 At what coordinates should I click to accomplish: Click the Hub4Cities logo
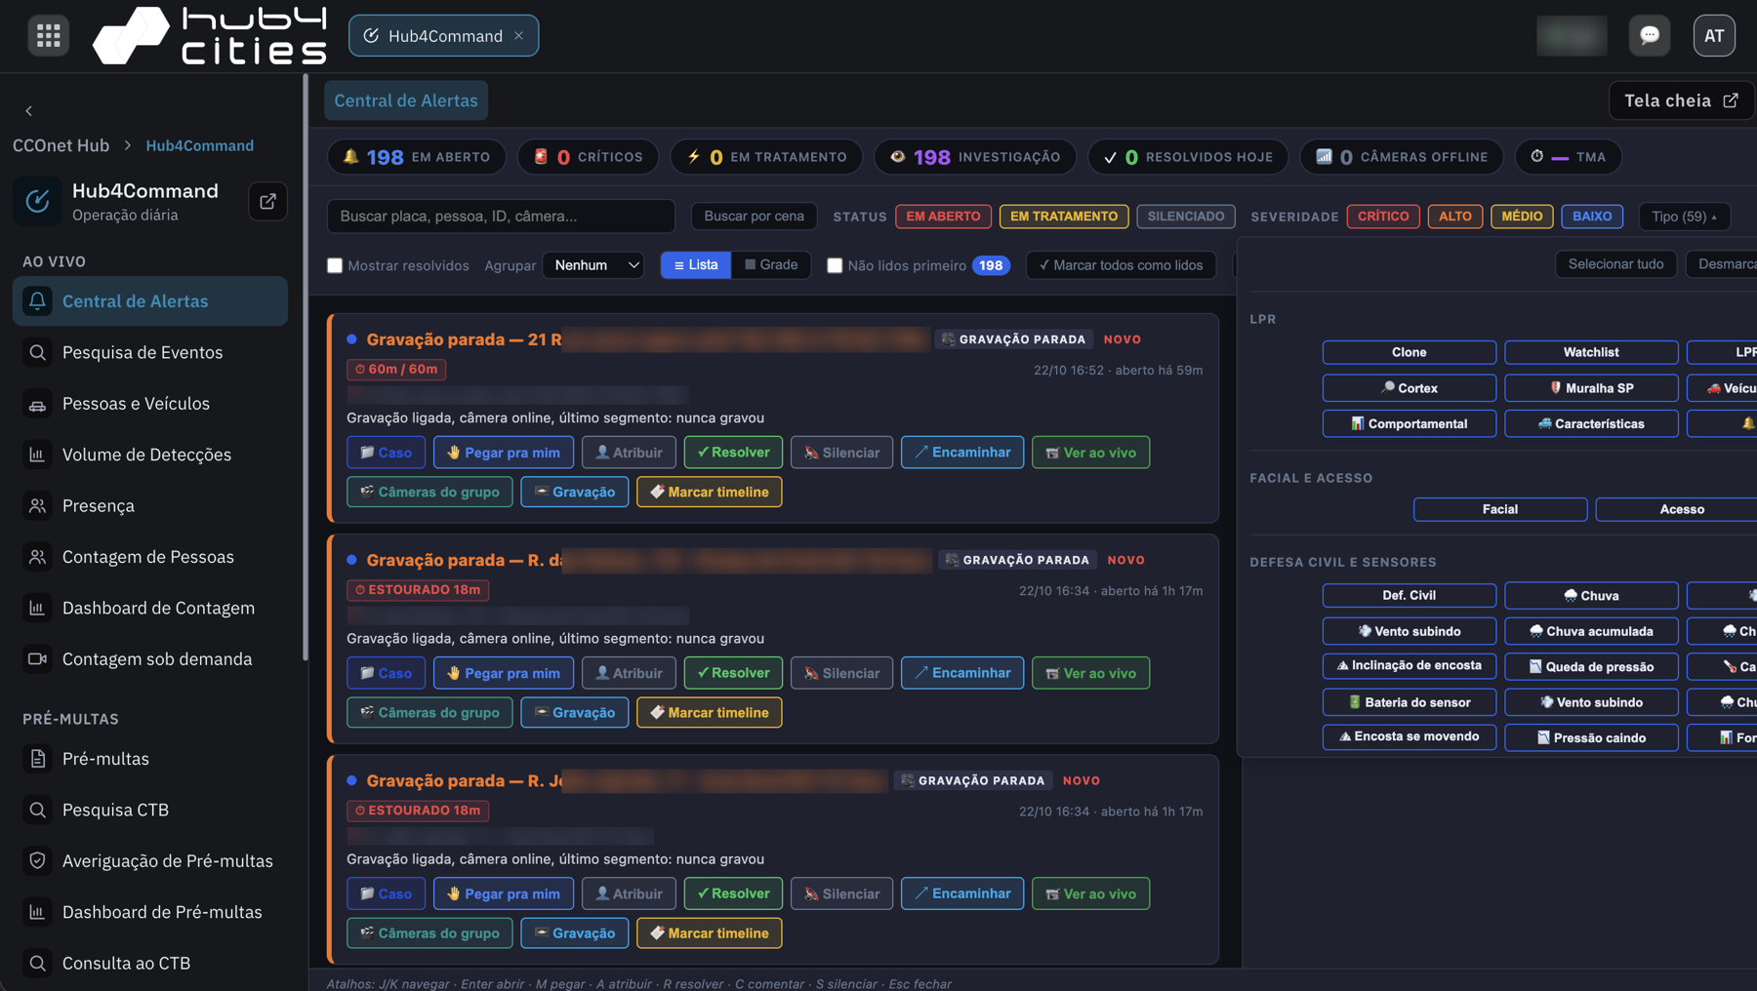coord(210,36)
